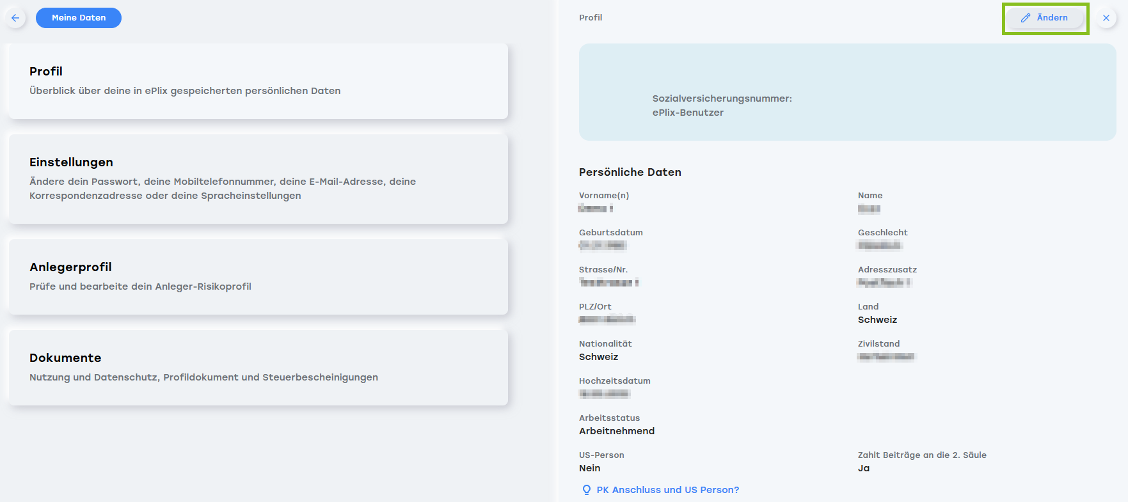
Task: Open PK Anschluss und US Person link
Action: [x=668, y=490]
